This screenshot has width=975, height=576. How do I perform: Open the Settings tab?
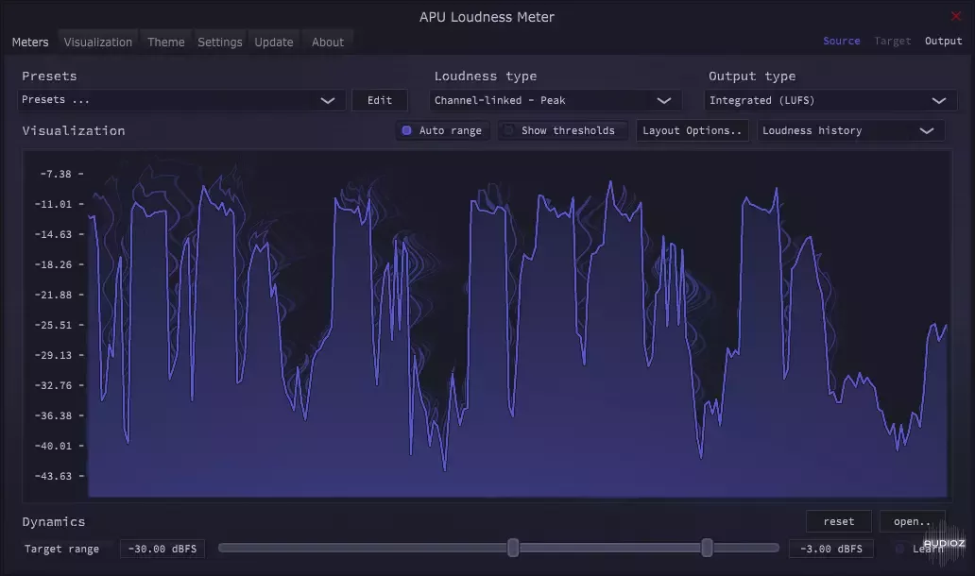tap(219, 42)
